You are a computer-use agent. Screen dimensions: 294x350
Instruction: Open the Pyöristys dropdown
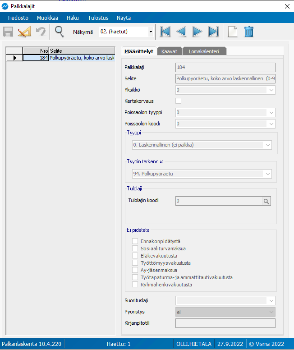pyautogui.click(x=271, y=312)
